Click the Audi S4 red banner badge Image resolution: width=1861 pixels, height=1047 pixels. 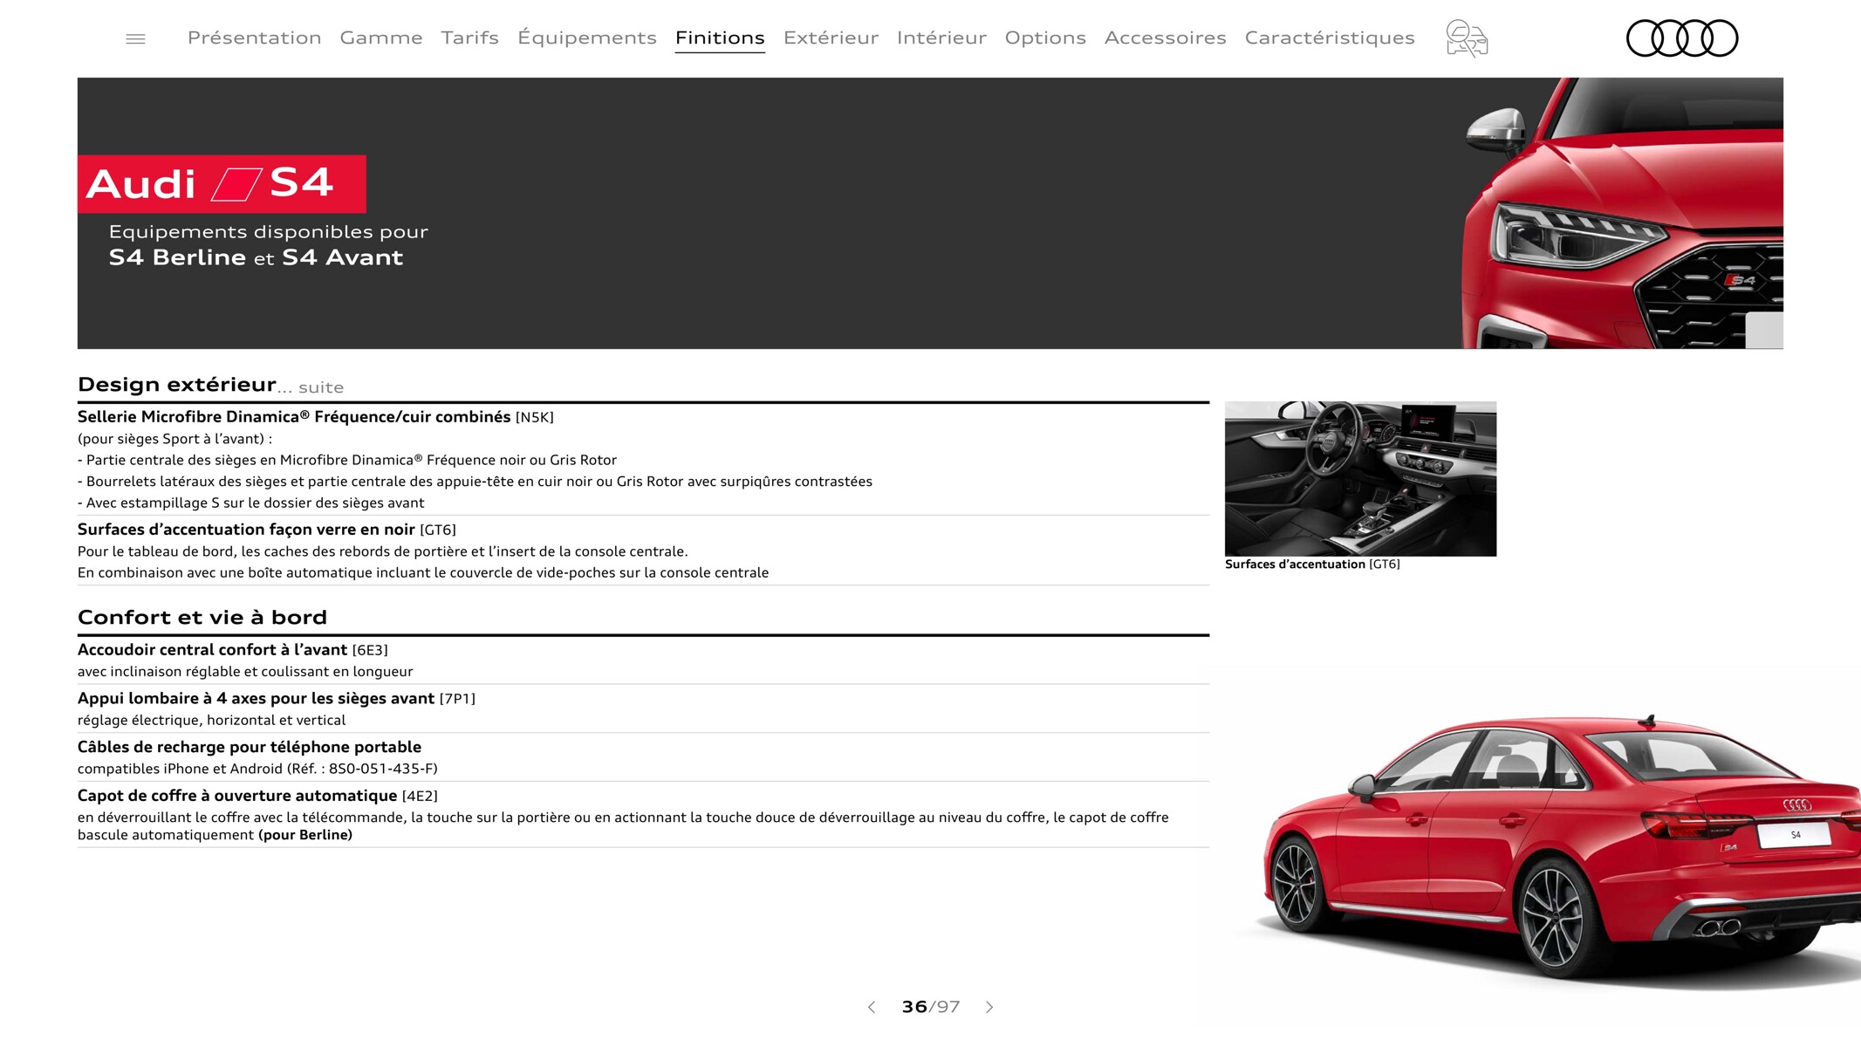pos(222,184)
